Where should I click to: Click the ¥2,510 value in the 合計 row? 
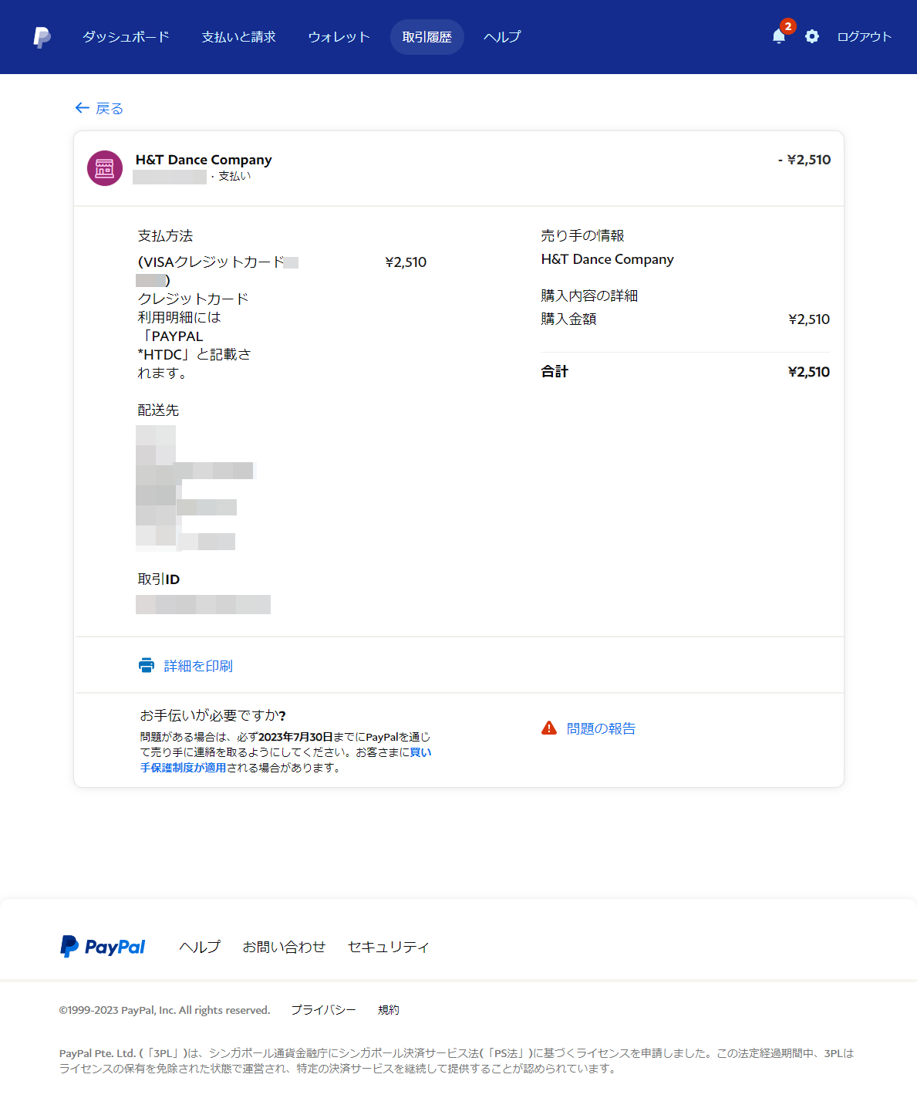coord(809,372)
